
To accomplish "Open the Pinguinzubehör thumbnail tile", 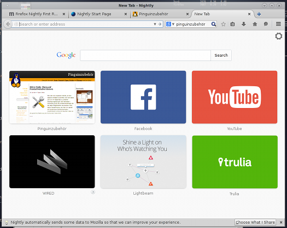I will coord(52,97).
